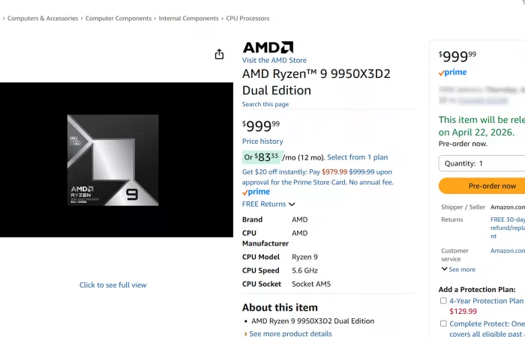Screen dimensions: 525x337
Task: Click Select from 1 plan link
Action: [357, 157]
